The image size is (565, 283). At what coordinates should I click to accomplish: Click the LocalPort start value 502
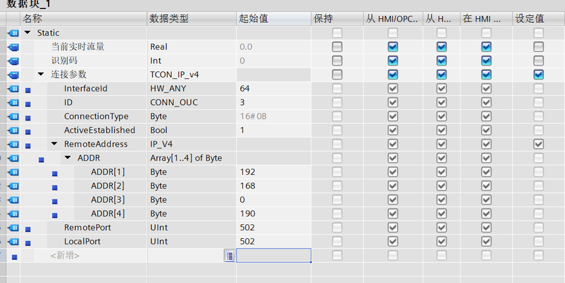click(247, 242)
